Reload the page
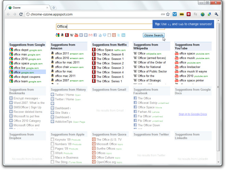226x170 pixels. pos(21,14)
